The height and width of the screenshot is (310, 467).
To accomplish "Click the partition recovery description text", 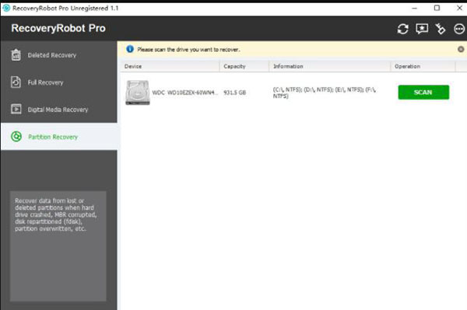I will (x=56, y=214).
